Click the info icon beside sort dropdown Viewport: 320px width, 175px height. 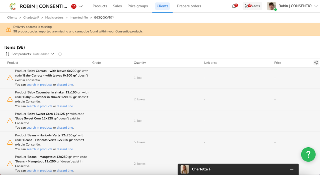point(60,54)
